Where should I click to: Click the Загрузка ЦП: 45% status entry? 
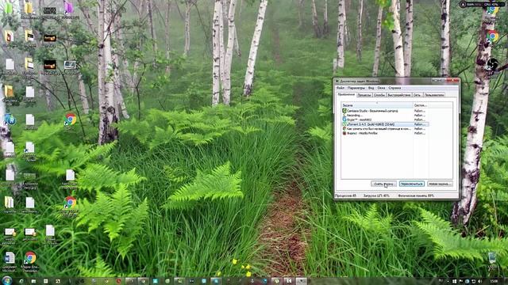tap(376, 196)
